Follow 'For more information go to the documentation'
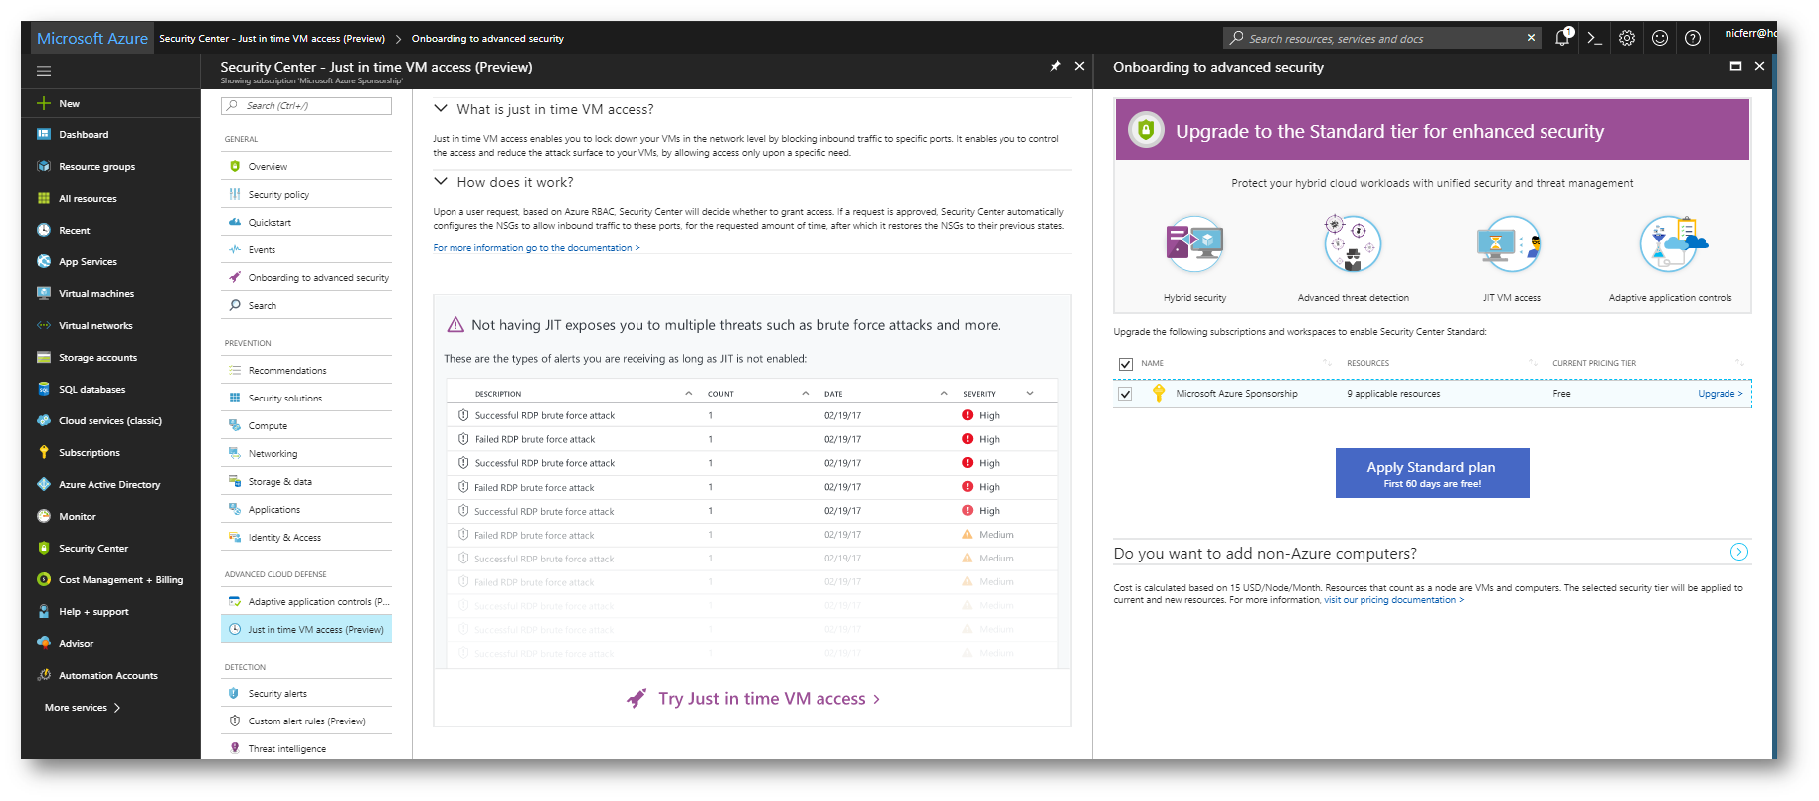1819x801 pixels. tap(536, 248)
